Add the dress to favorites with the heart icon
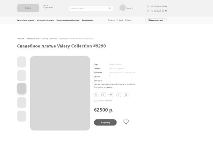The width and height of the screenshot is (213, 142). click(x=126, y=122)
